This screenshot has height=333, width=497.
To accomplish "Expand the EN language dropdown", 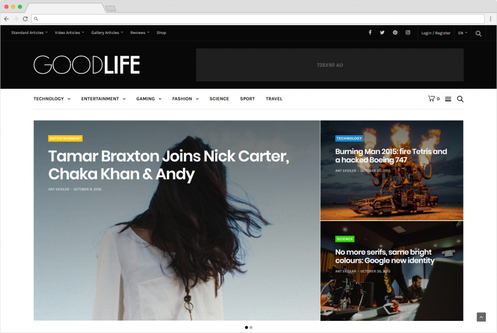I will 463,33.
